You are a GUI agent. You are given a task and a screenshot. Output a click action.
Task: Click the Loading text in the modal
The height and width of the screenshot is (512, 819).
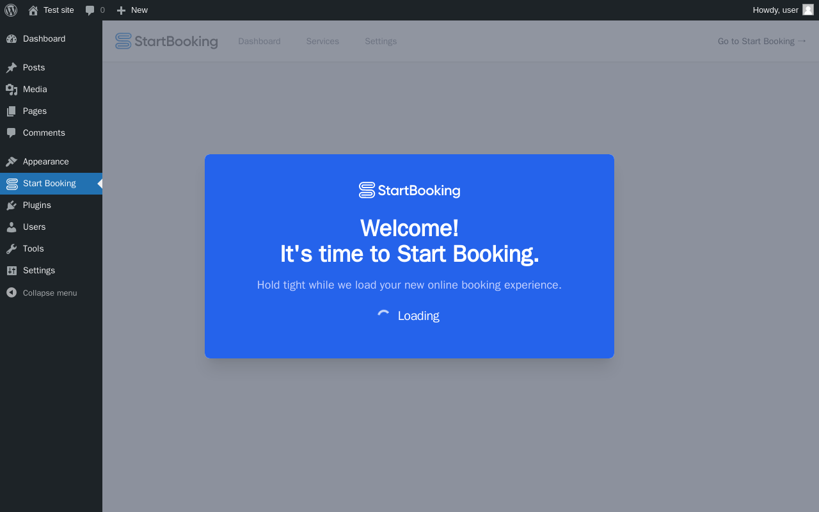[x=418, y=316]
